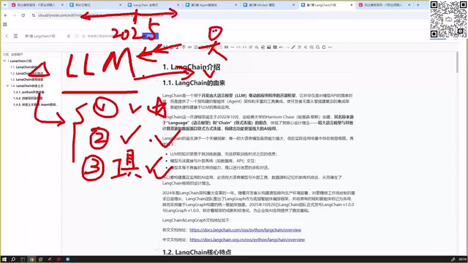Viewport: 468px width, 263px height.
Task: Open the hamburger menu icon in note header
Action: [x=15, y=36]
